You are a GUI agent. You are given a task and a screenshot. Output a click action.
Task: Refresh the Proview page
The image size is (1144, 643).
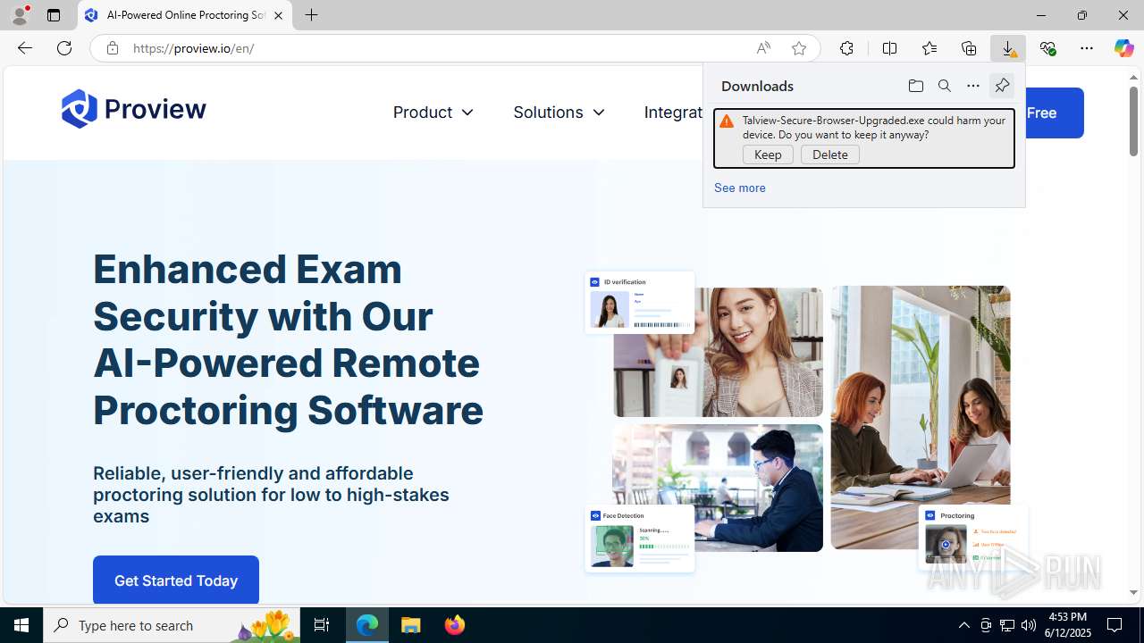64,48
